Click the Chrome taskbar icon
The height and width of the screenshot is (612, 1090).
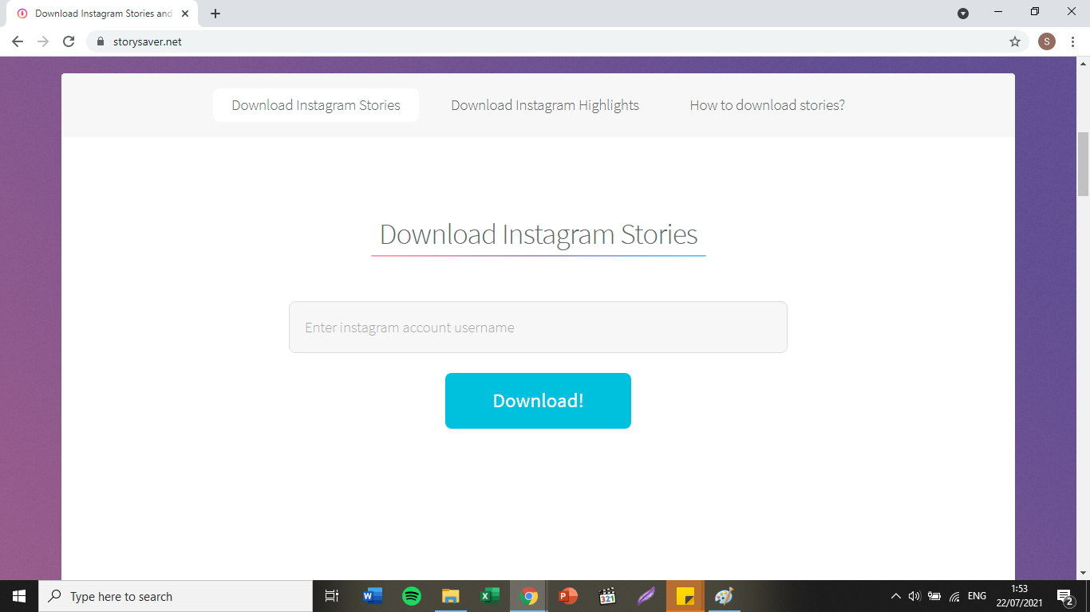[529, 596]
